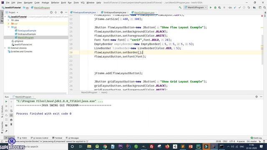Expand the .idea folder

(x=8, y=20)
